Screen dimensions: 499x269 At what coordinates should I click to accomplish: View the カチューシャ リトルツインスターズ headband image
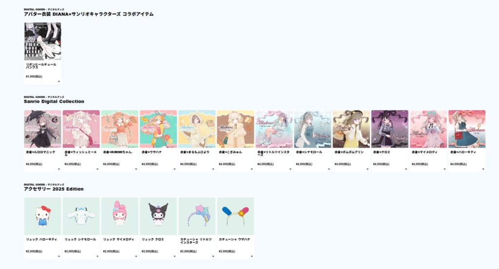pos(197,216)
